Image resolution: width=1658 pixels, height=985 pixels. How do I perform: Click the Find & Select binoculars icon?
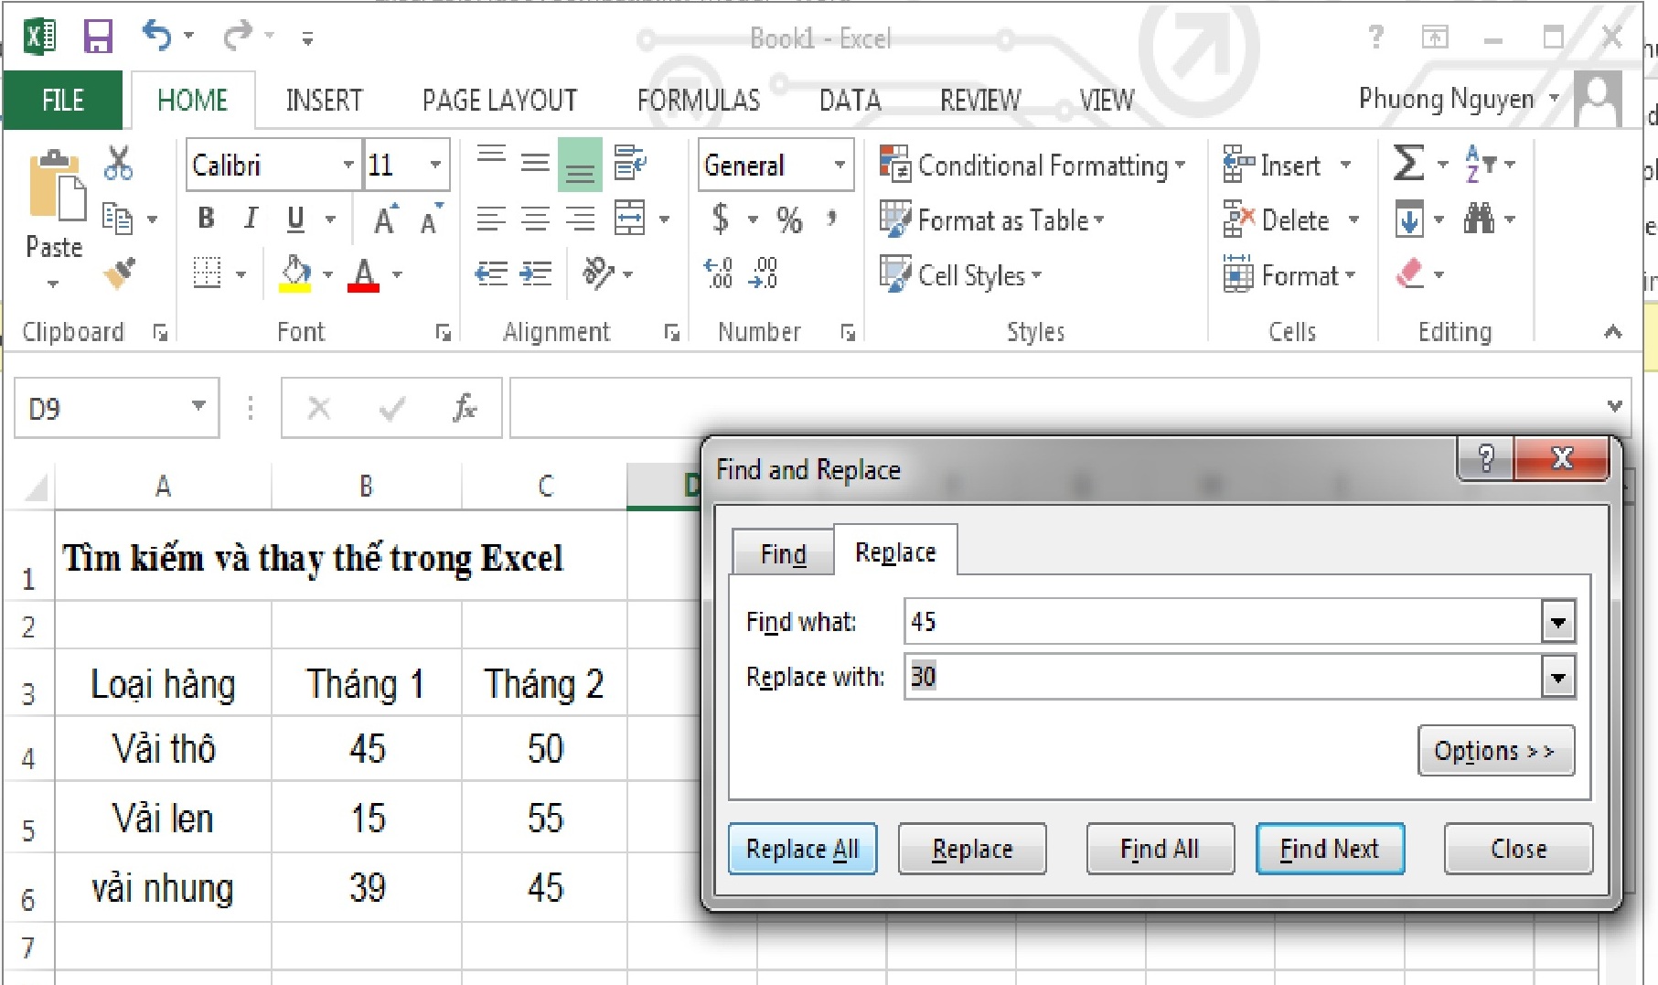1479,219
